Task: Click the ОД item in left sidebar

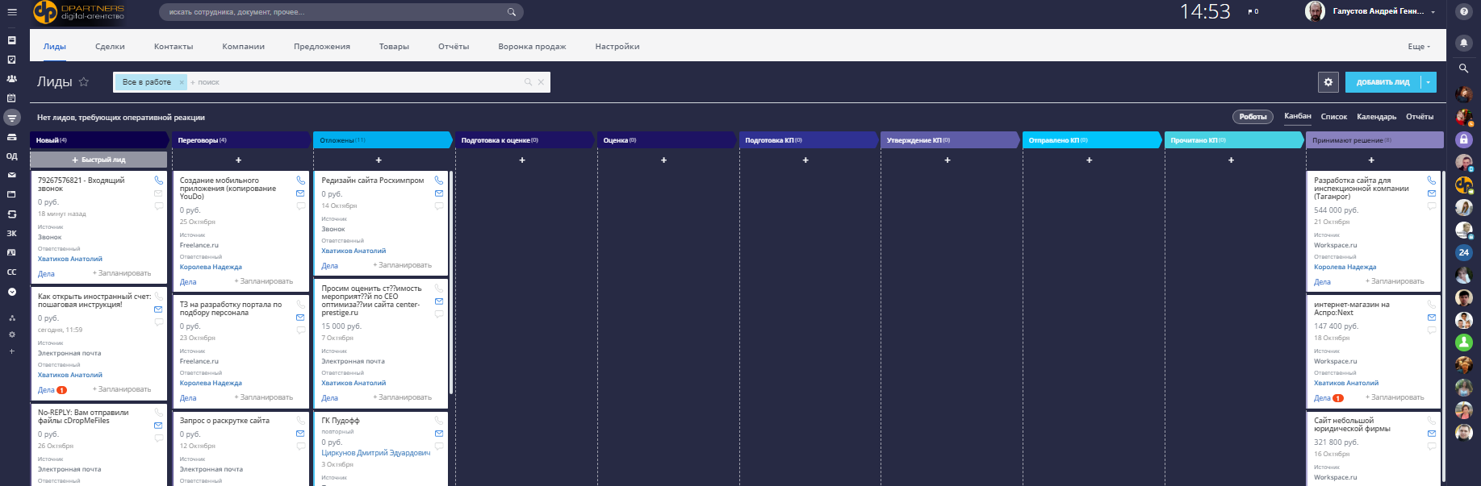Action: [x=11, y=156]
